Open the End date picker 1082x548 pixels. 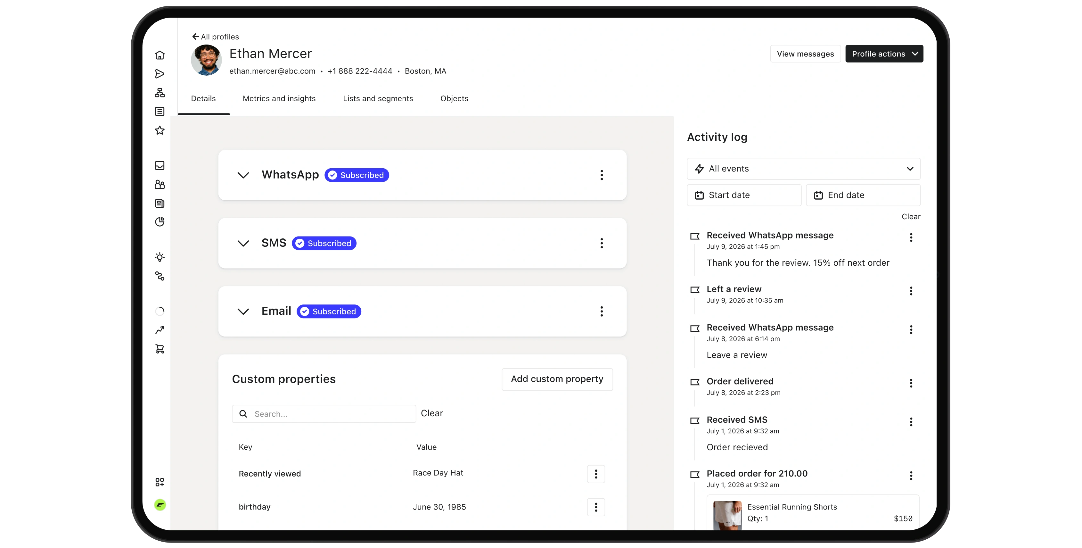pyautogui.click(x=863, y=195)
